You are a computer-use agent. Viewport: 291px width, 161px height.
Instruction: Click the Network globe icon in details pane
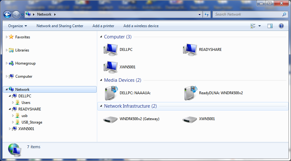(14, 150)
